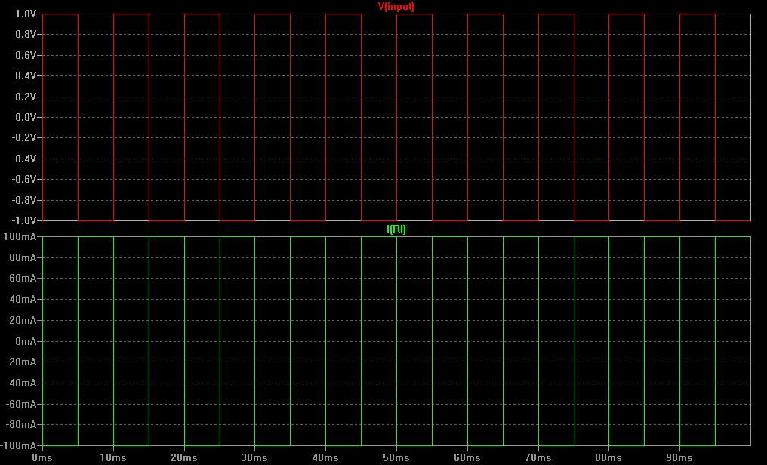Click the 0.0V voltage axis label
Viewport: 767px width, 465px height.
click(x=26, y=117)
